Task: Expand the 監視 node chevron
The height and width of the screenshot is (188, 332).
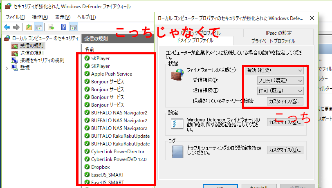Action: (x=7, y=68)
